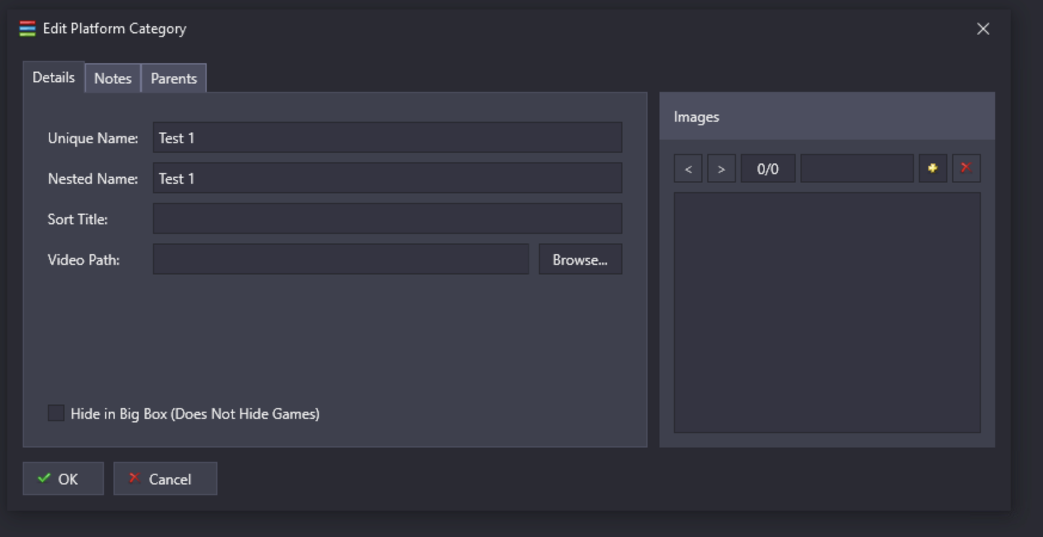
Task: Click the empty image preview area
Action: pos(827,313)
